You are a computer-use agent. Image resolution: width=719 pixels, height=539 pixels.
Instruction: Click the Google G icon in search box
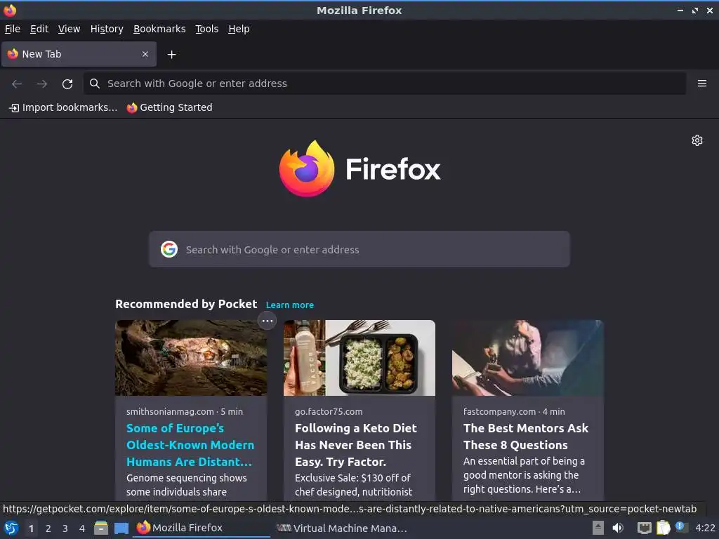[169, 249]
